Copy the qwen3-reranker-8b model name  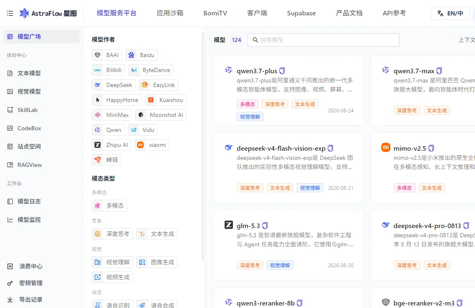pyautogui.click(x=300, y=303)
